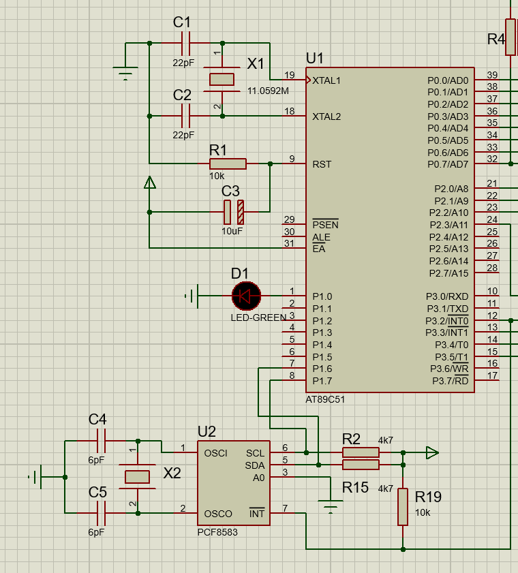Click the LED-GREEN label
This screenshot has width=518, height=573.
coord(258,318)
